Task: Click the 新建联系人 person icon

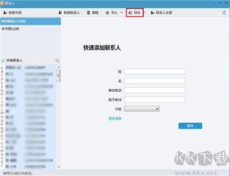Action: coord(60,12)
